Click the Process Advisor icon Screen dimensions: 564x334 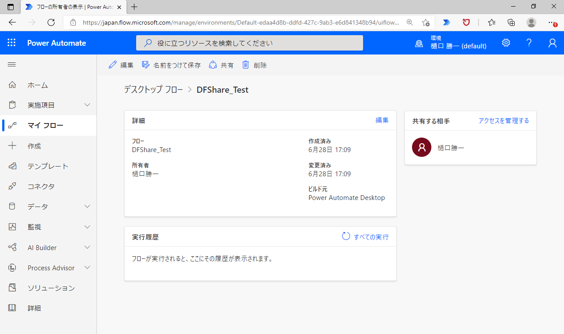[12, 268]
